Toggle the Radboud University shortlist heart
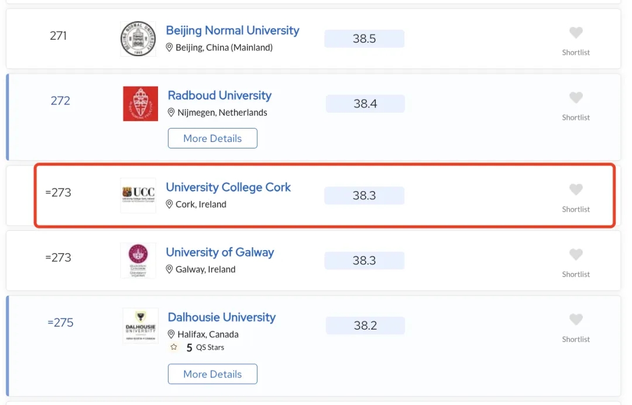 (576, 98)
